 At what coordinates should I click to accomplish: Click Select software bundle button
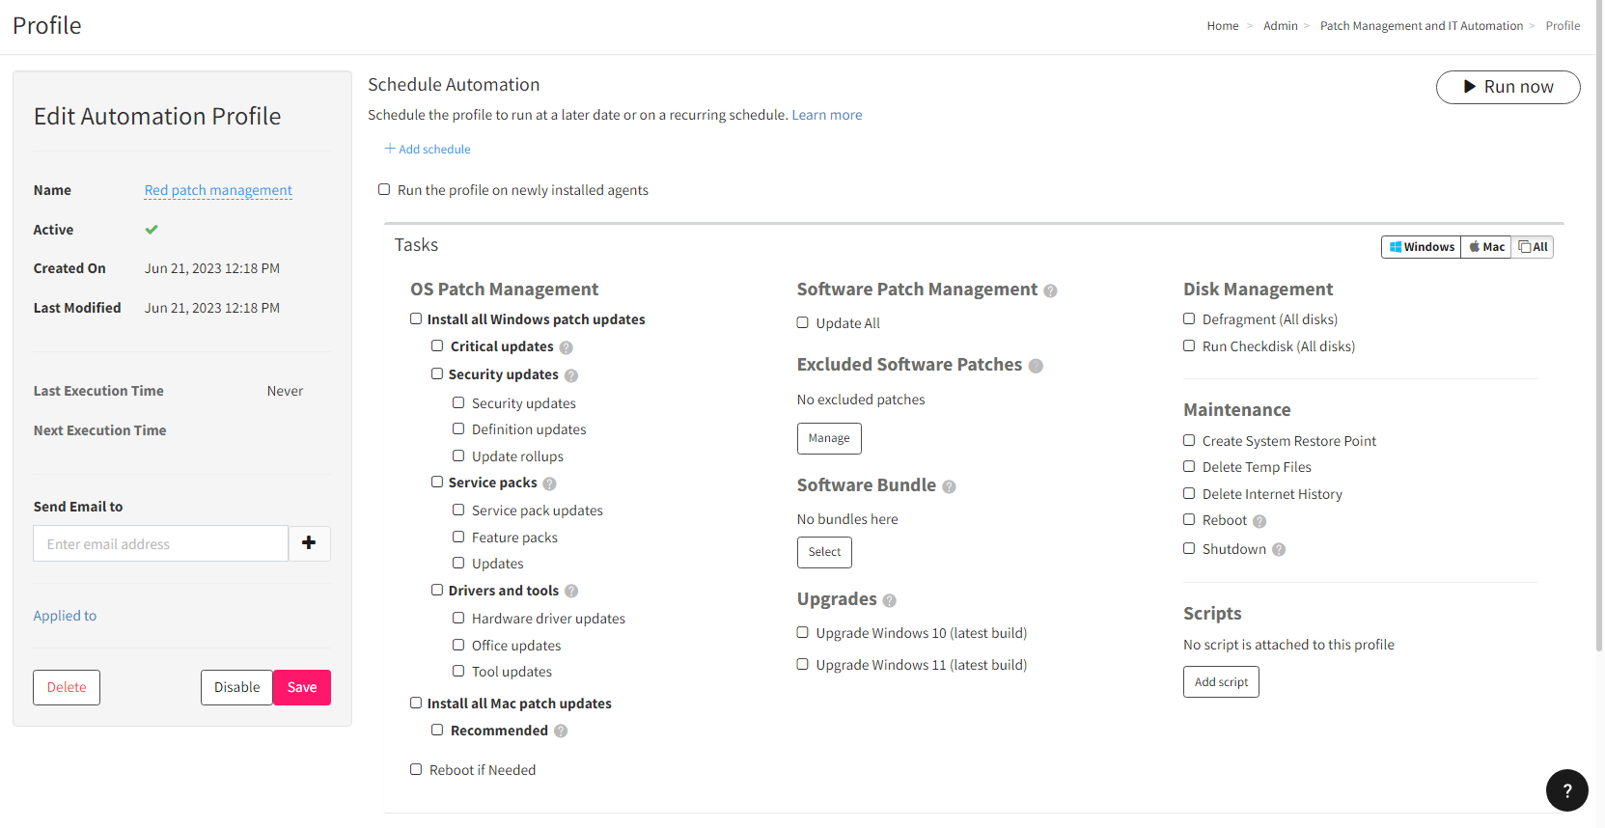(x=824, y=552)
